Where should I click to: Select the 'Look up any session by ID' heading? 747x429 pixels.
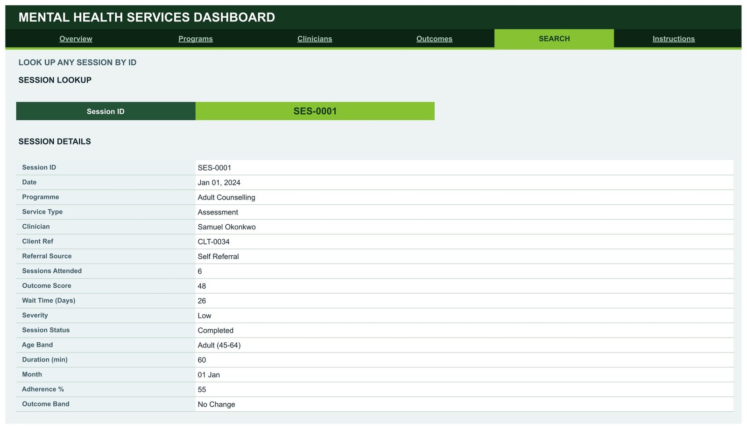point(78,62)
